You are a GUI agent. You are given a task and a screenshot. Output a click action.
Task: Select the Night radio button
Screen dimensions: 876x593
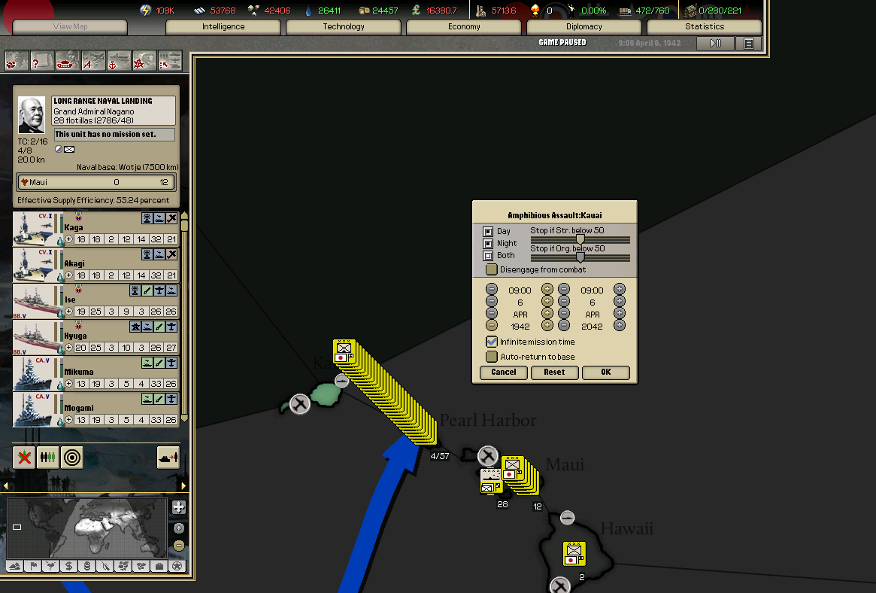(x=488, y=243)
